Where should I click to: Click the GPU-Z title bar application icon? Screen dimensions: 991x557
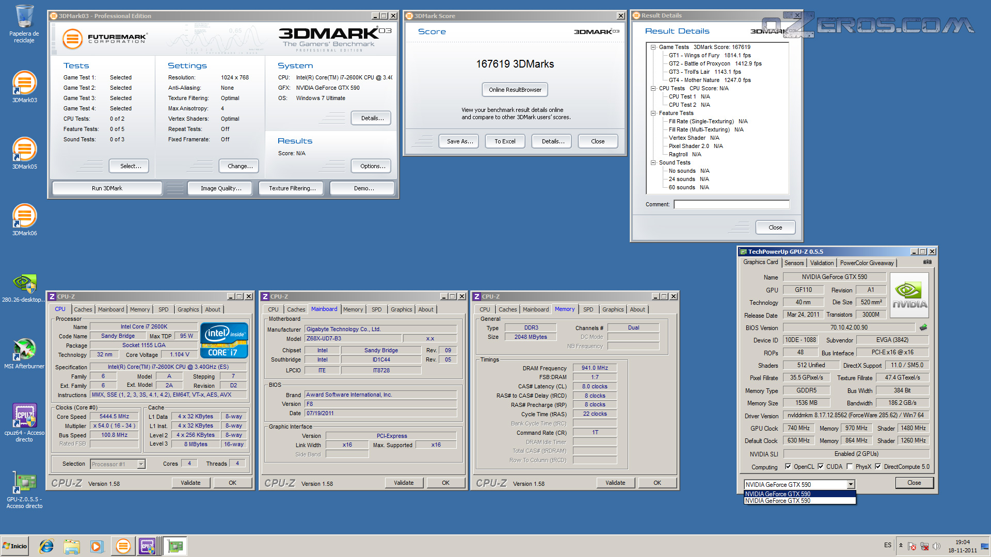click(743, 252)
